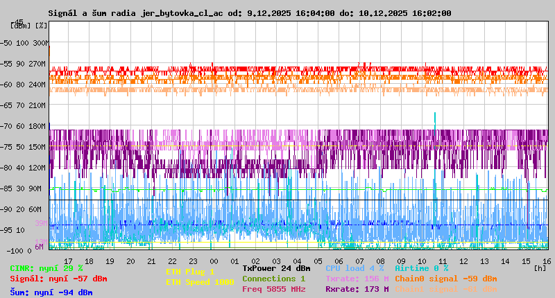Click the [h] unit label on time axis

540,268
